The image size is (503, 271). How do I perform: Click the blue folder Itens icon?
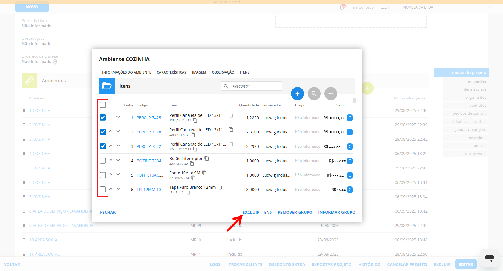(x=107, y=86)
